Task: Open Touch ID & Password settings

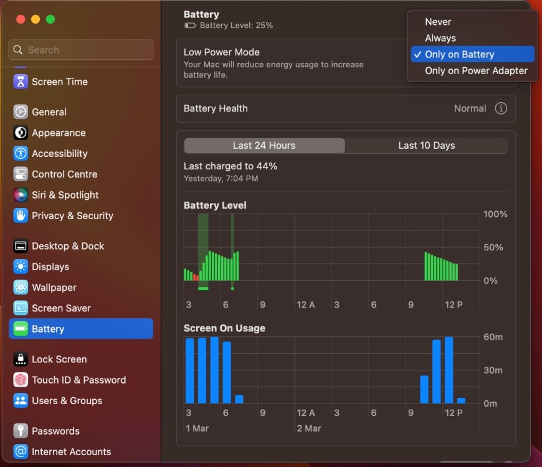Action: tap(81, 380)
